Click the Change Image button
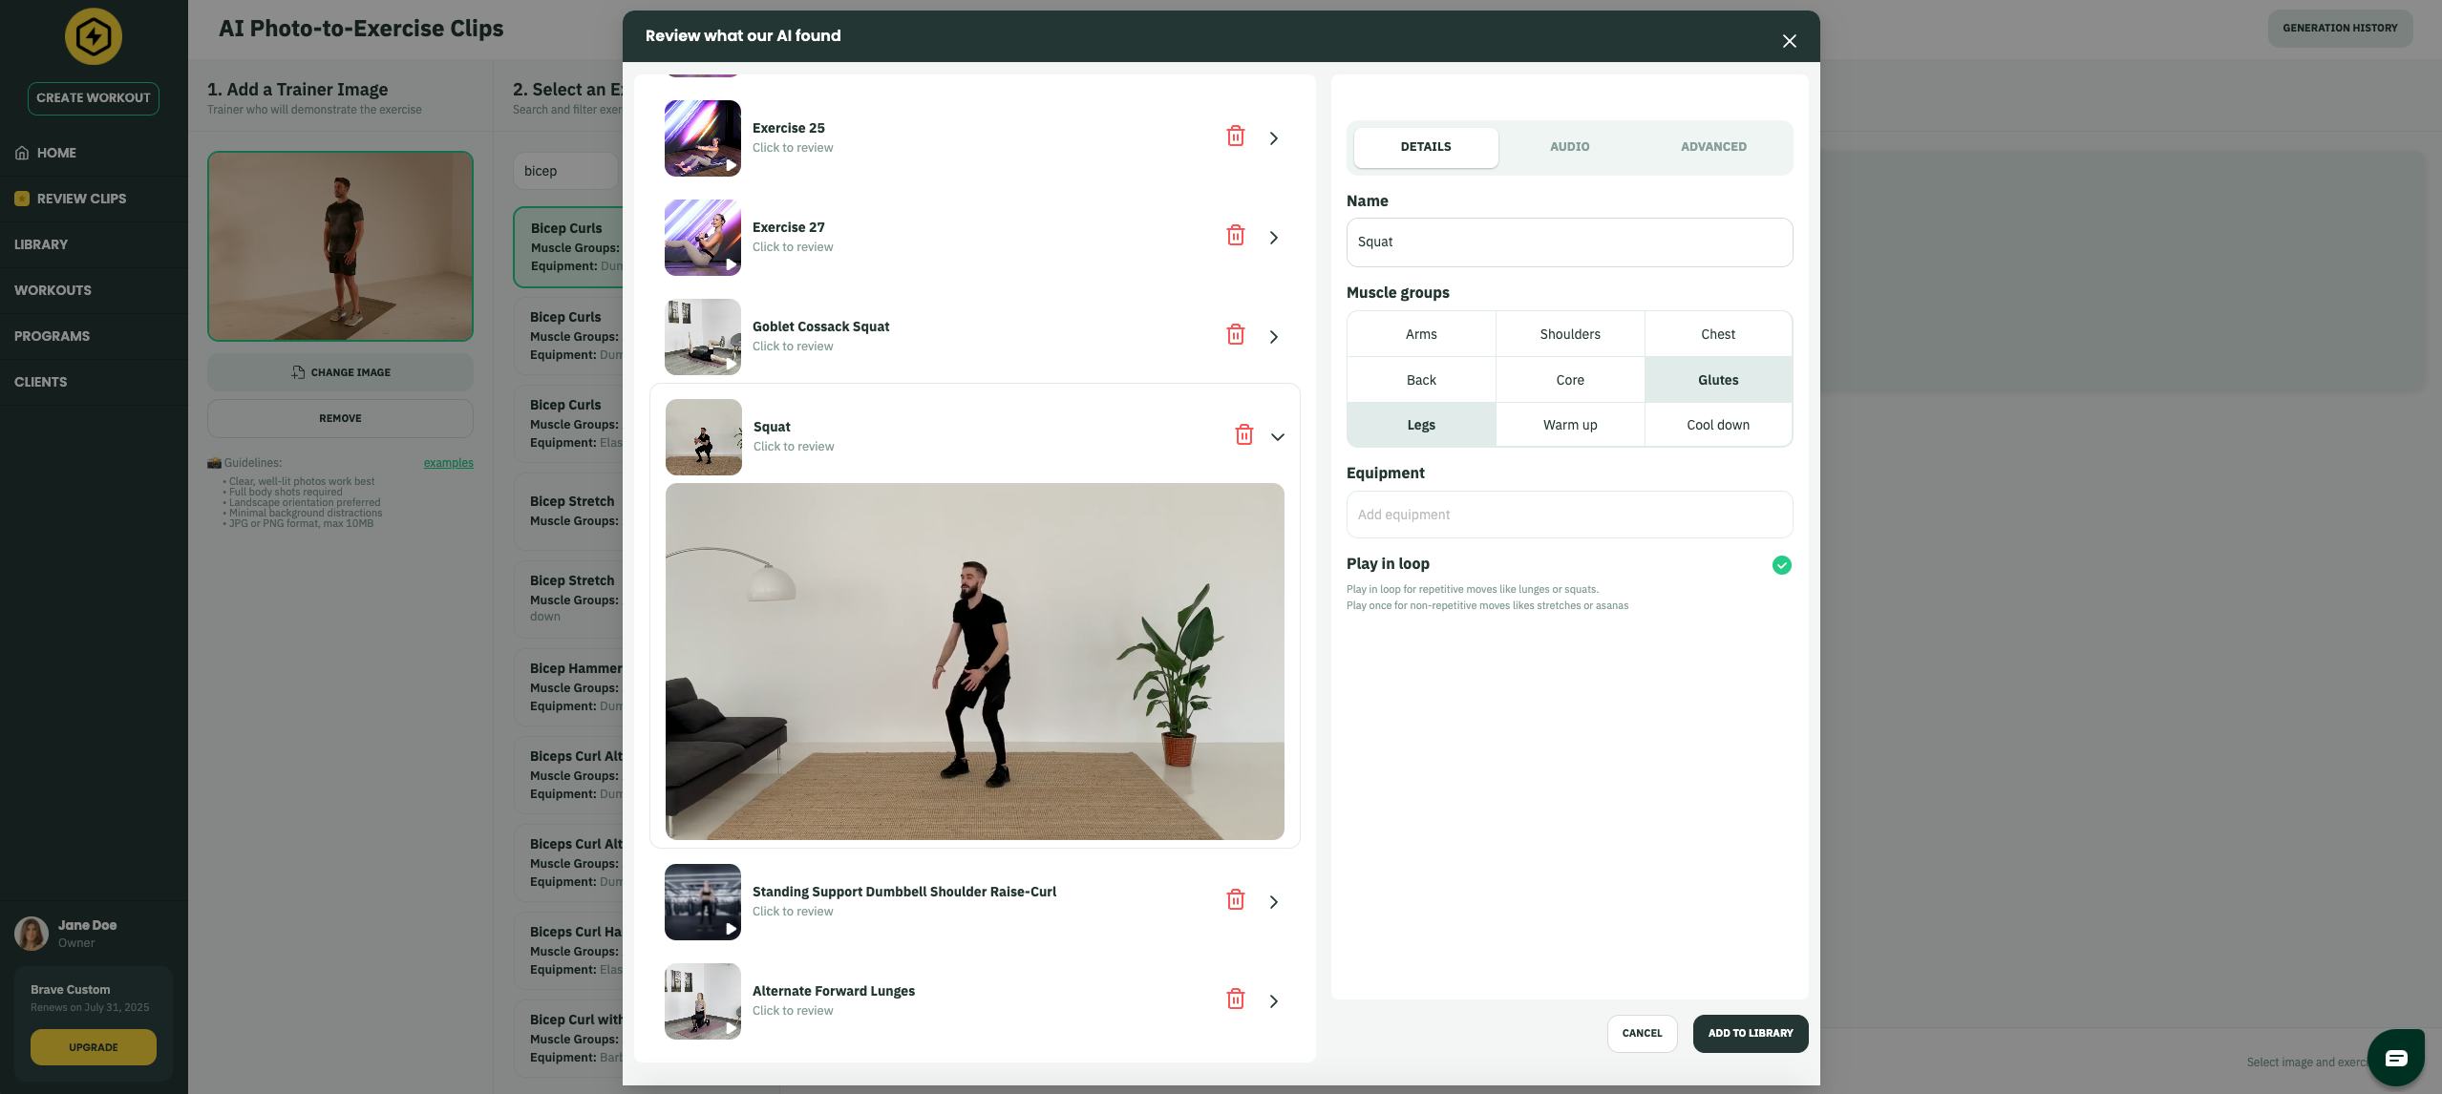The image size is (2442, 1094). pyautogui.click(x=340, y=372)
